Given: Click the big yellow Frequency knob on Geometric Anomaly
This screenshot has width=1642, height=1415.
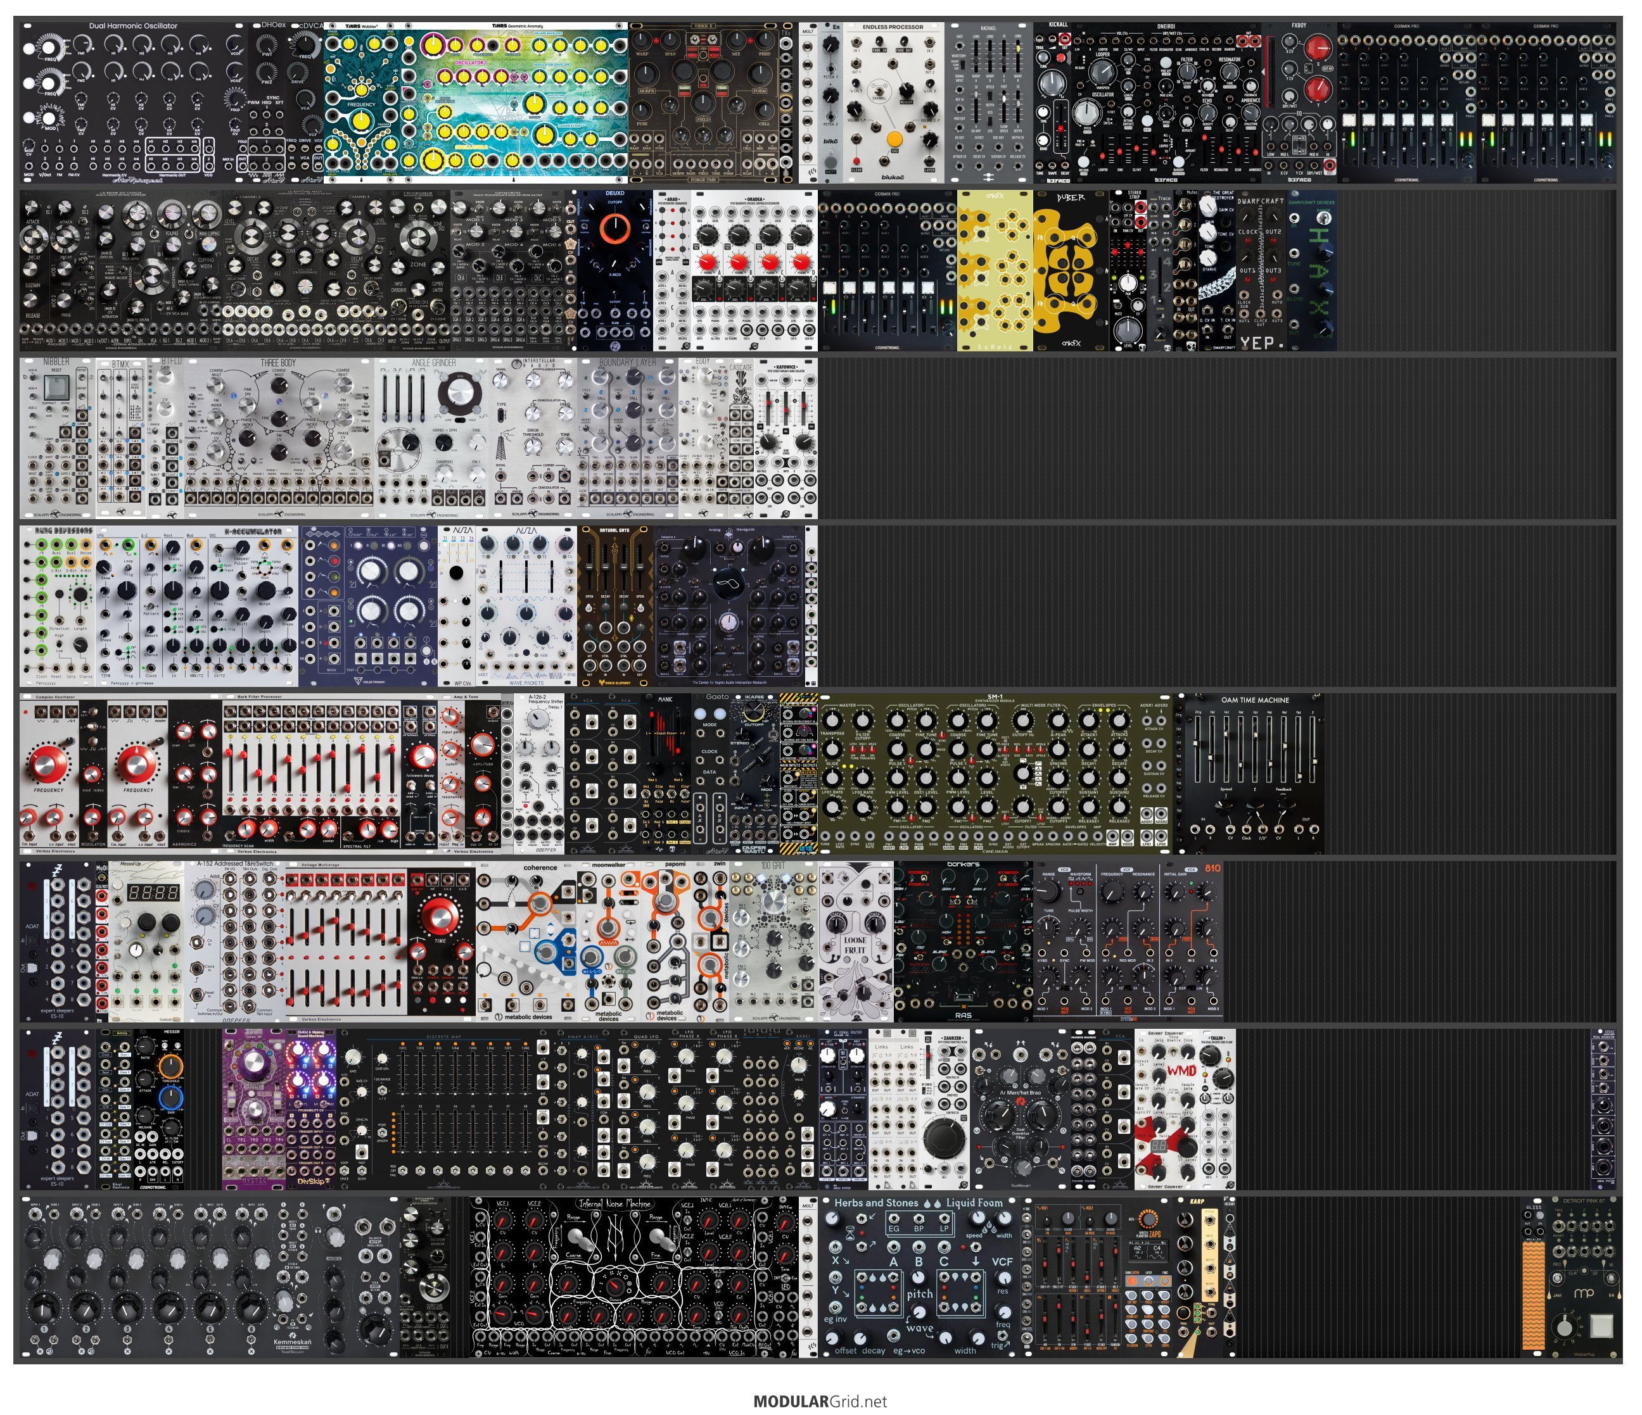Looking at the screenshot, I should (360, 121).
